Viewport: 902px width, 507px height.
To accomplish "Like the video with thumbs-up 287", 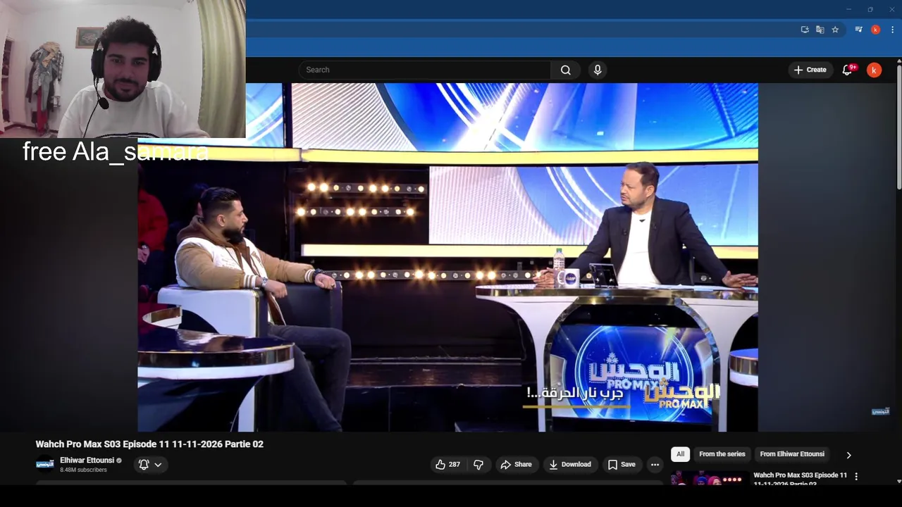I will tap(447, 464).
